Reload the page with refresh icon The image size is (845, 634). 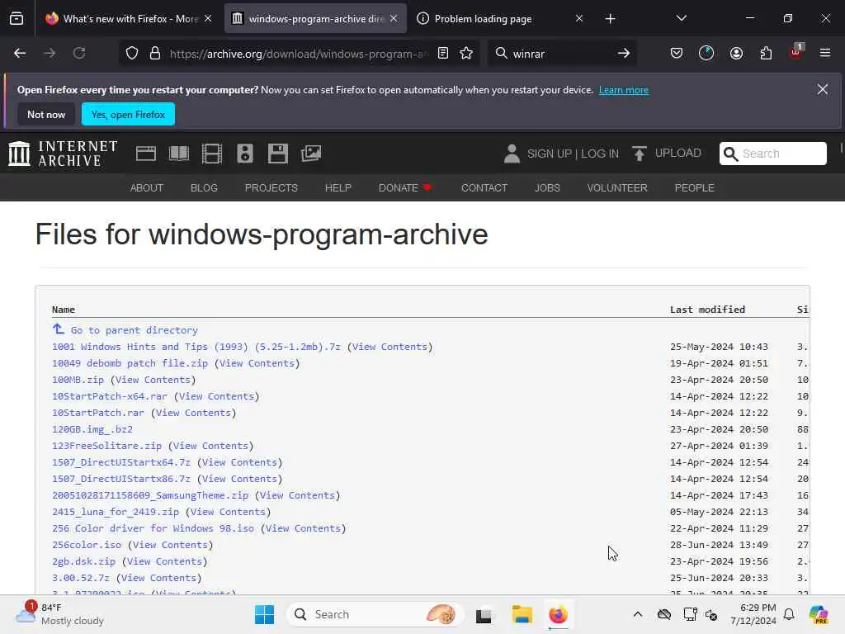(x=79, y=54)
